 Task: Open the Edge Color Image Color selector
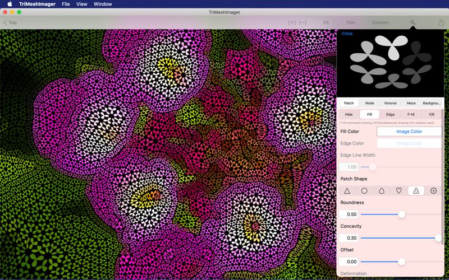coord(409,143)
